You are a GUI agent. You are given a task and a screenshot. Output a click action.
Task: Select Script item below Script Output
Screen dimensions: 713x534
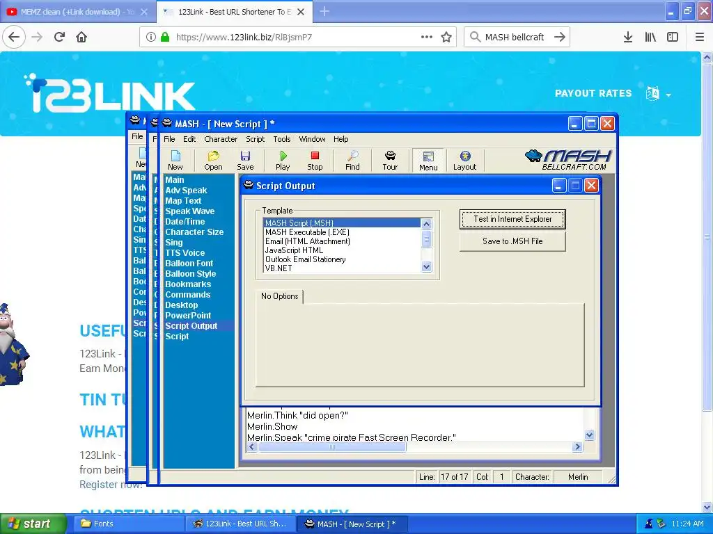177,337
